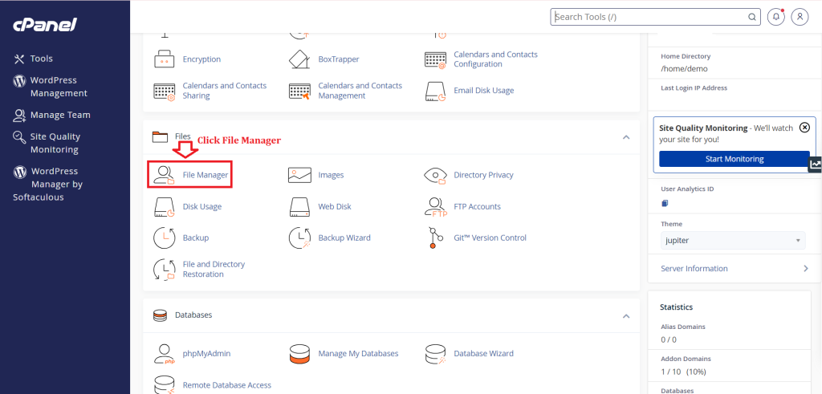Image resolution: width=822 pixels, height=394 pixels.
Task: Collapse the Databases section chevron
Action: click(x=625, y=316)
